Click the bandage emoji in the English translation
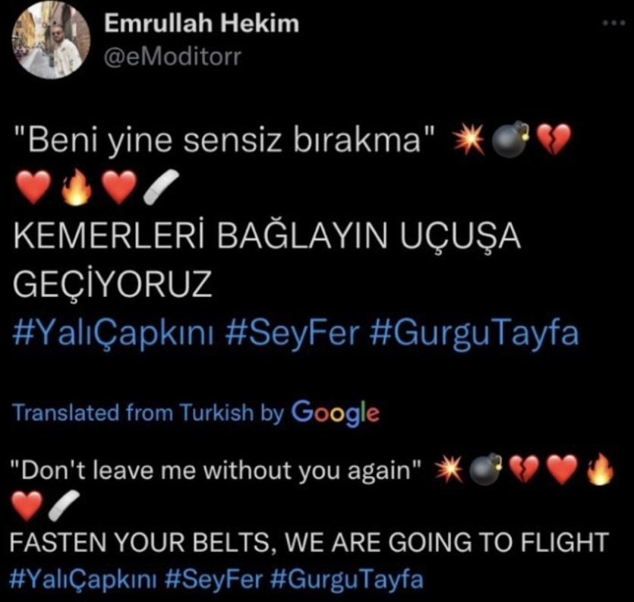 64,506
